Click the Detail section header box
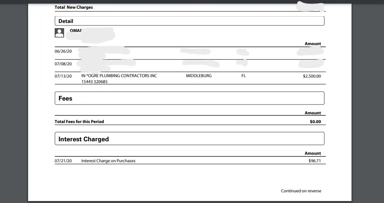 (189, 21)
